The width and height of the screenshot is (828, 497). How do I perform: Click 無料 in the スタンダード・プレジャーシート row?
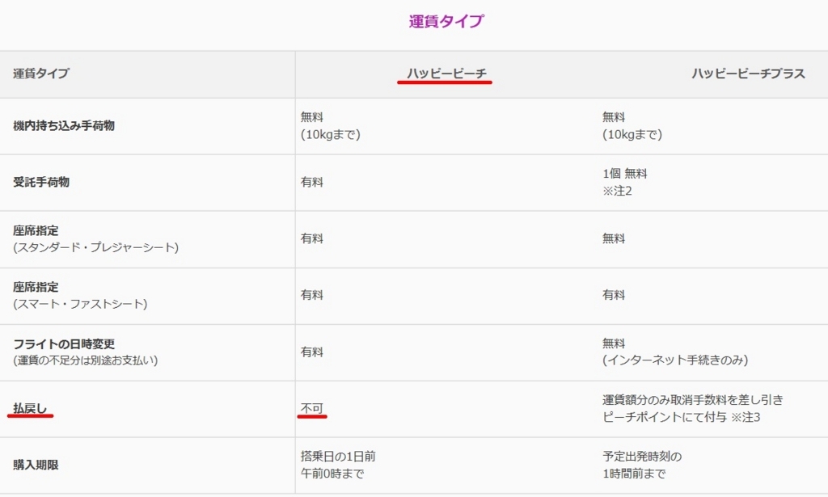(614, 238)
